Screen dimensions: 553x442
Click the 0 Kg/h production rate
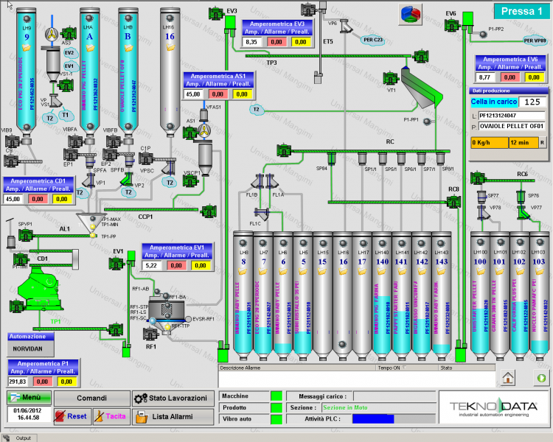coord(490,143)
